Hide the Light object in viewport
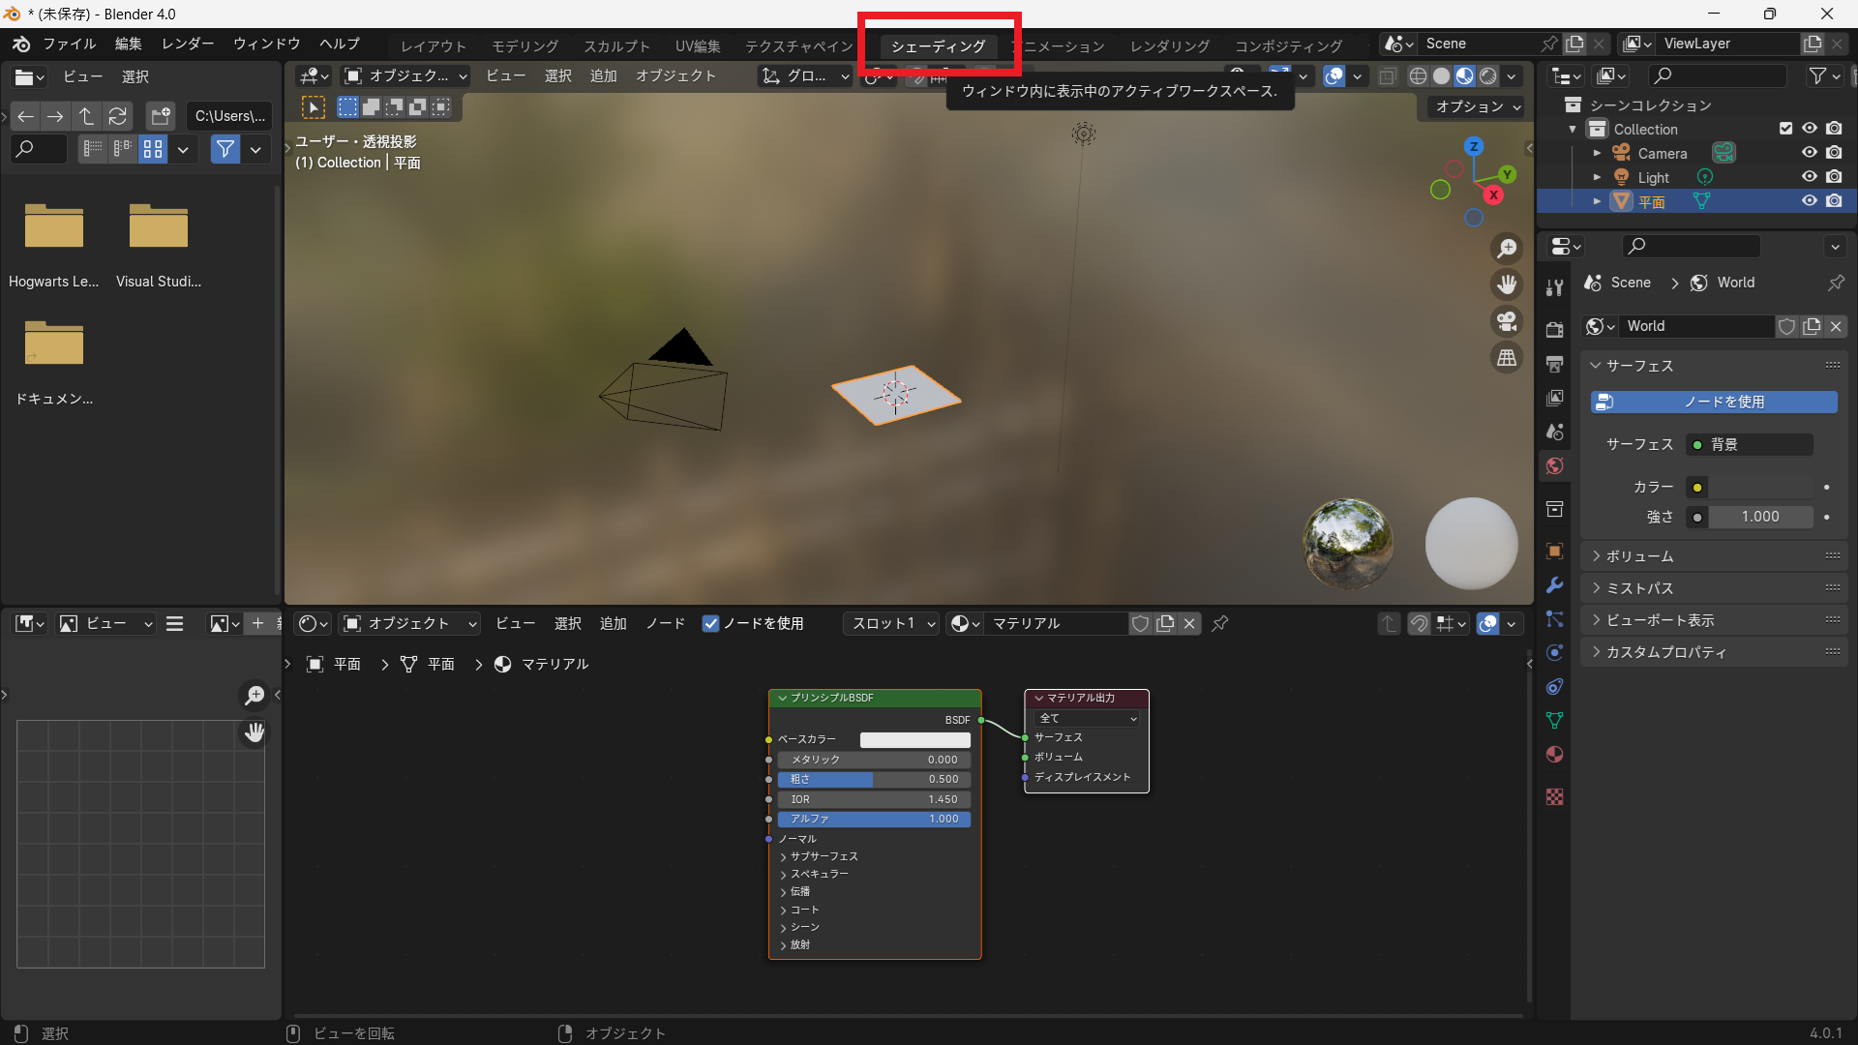This screenshot has height=1045, width=1858. pyautogui.click(x=1809, y=177)
